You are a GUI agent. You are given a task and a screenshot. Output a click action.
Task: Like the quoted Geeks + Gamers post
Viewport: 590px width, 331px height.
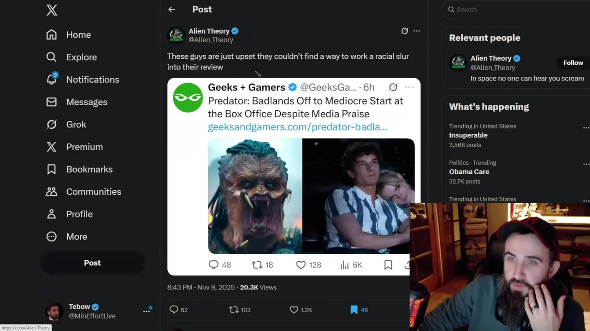(301, 265)
